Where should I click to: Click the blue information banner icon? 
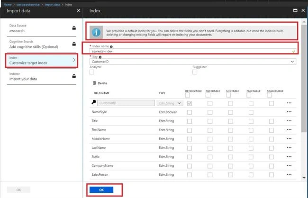point(96,32)
